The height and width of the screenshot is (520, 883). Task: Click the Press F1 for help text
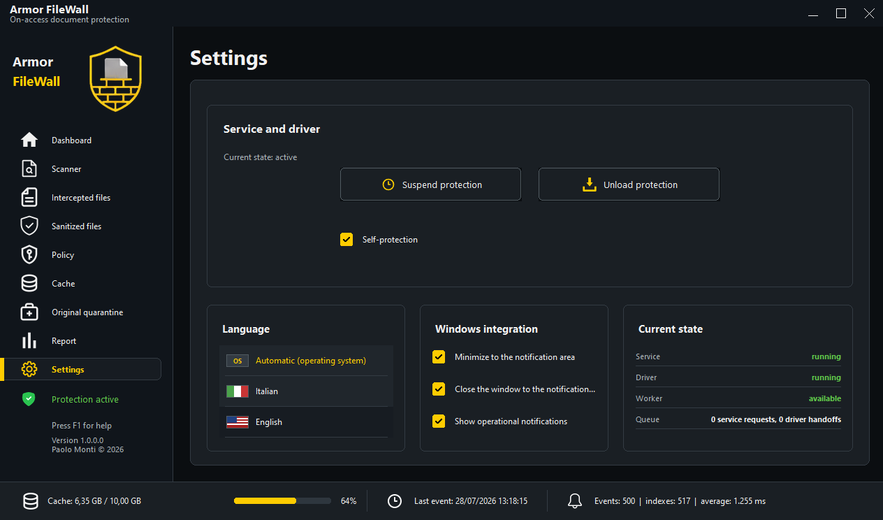pos(82,426)
